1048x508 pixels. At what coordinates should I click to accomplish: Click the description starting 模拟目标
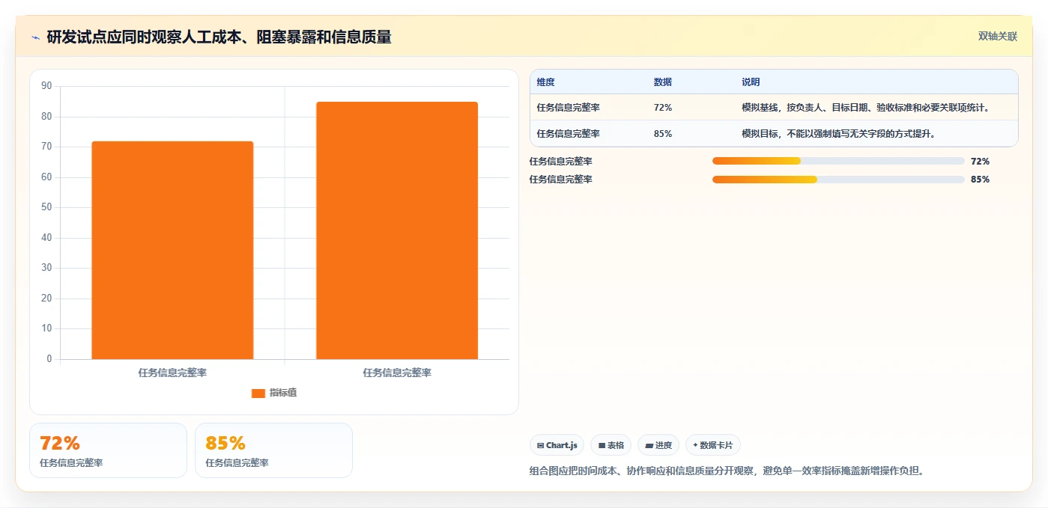(x=839, y=134)
